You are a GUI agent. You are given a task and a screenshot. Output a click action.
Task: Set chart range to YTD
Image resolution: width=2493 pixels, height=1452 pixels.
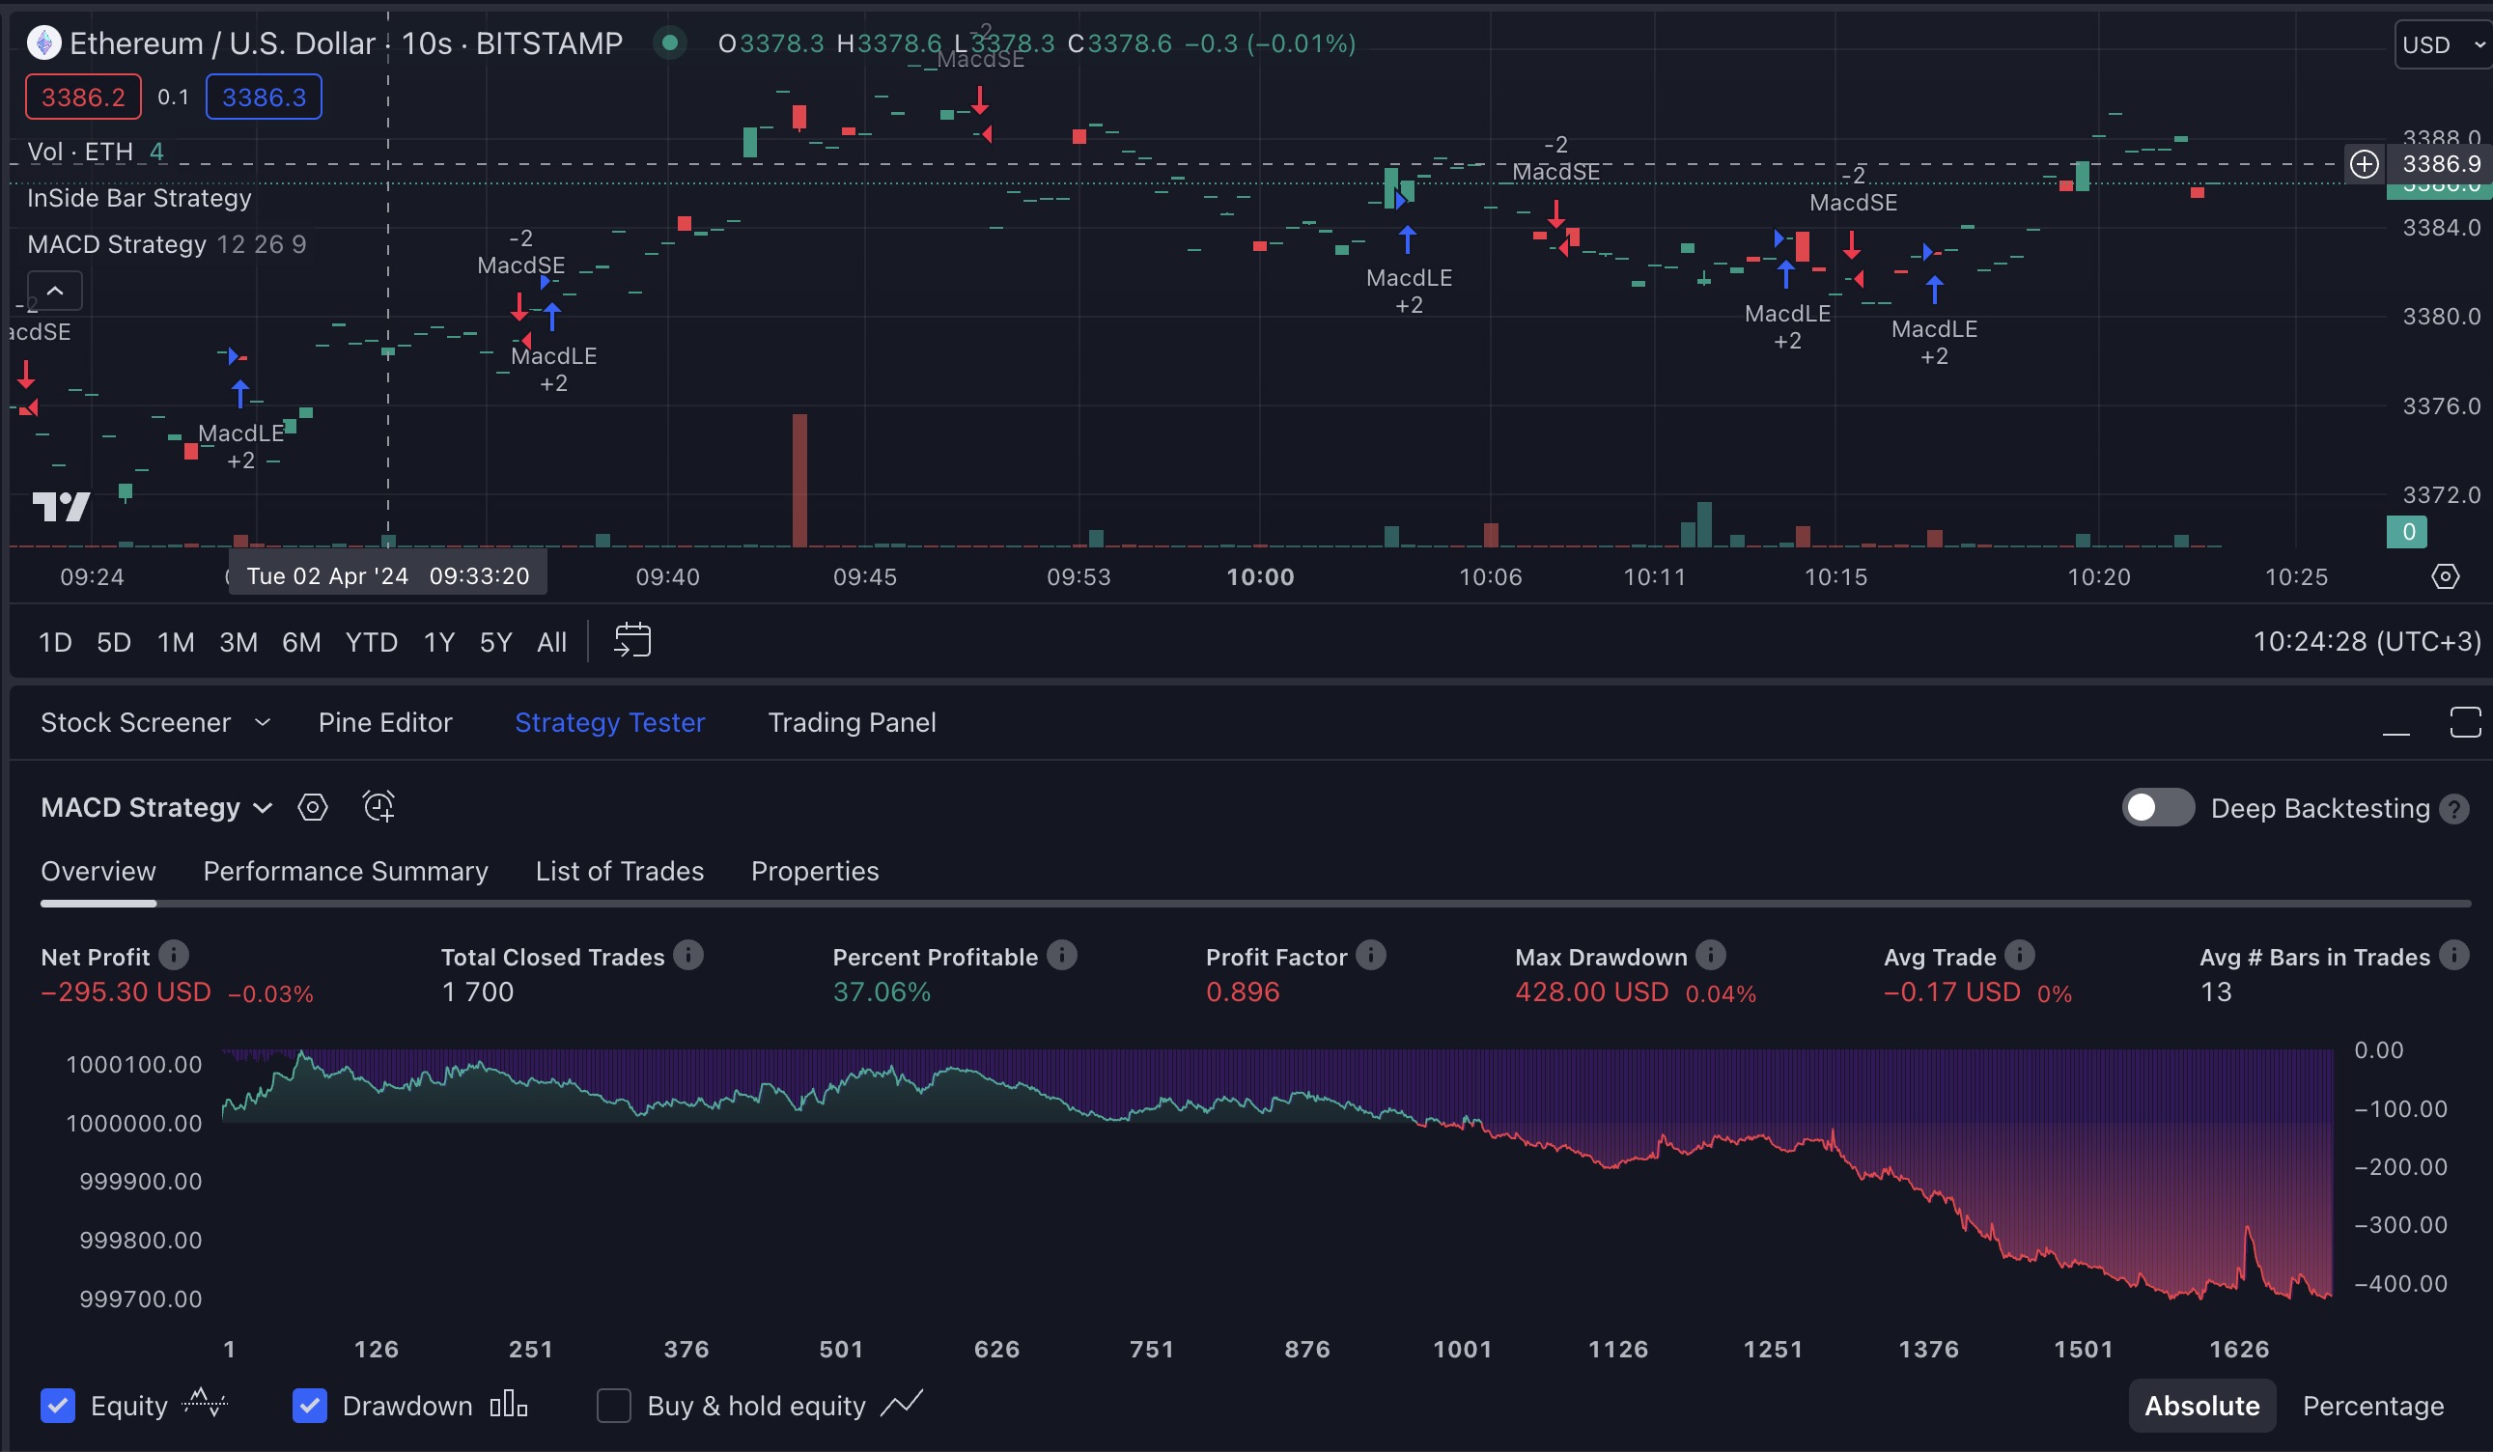[x=372, y=643]
